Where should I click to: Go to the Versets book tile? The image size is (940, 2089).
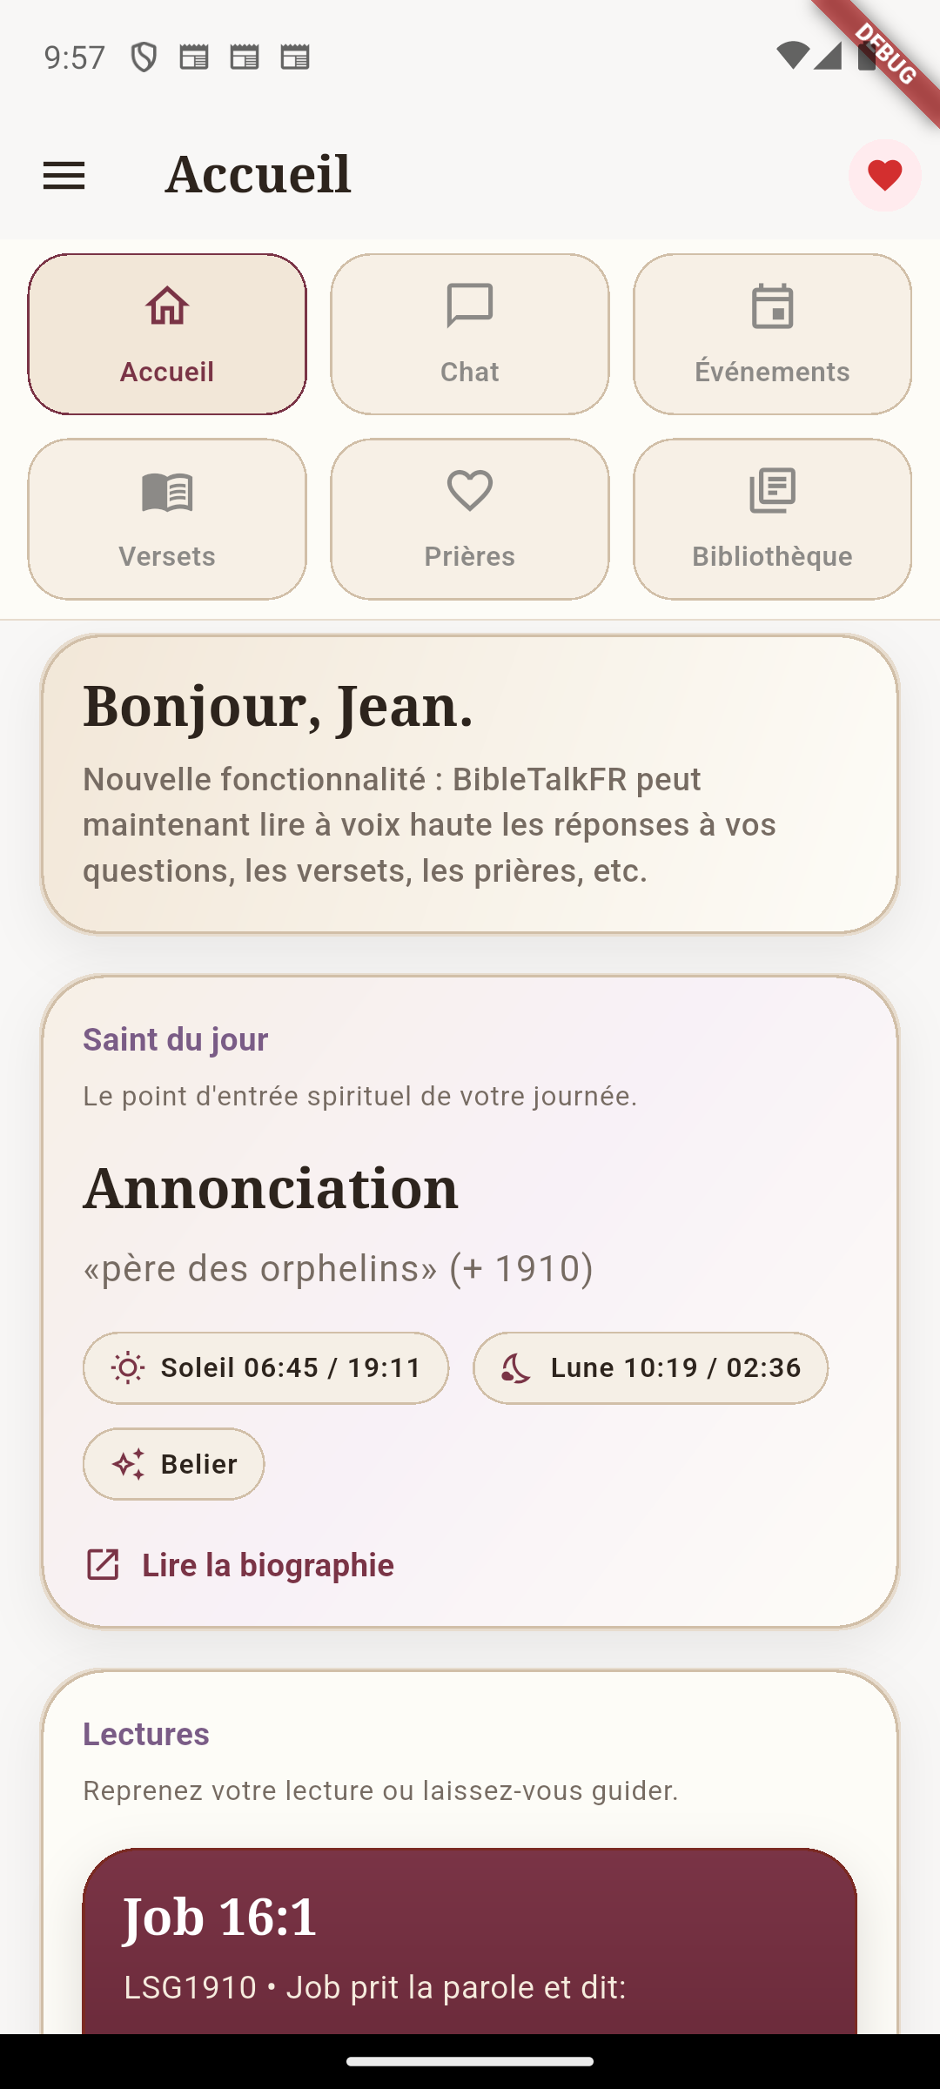167,519
